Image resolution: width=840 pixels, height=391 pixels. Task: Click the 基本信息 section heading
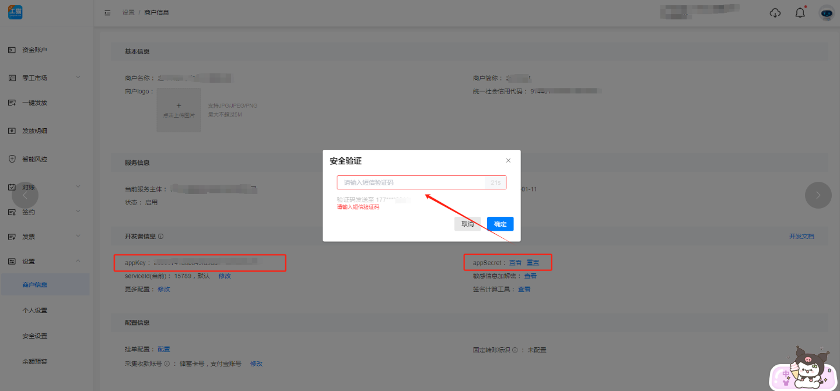(x=137, y=51)
